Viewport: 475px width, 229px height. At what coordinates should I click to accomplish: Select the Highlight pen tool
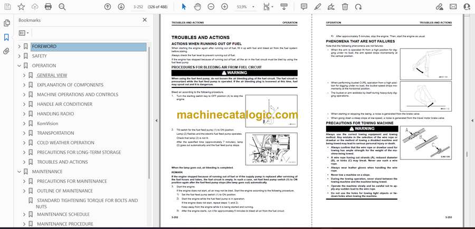pos(318,7)
